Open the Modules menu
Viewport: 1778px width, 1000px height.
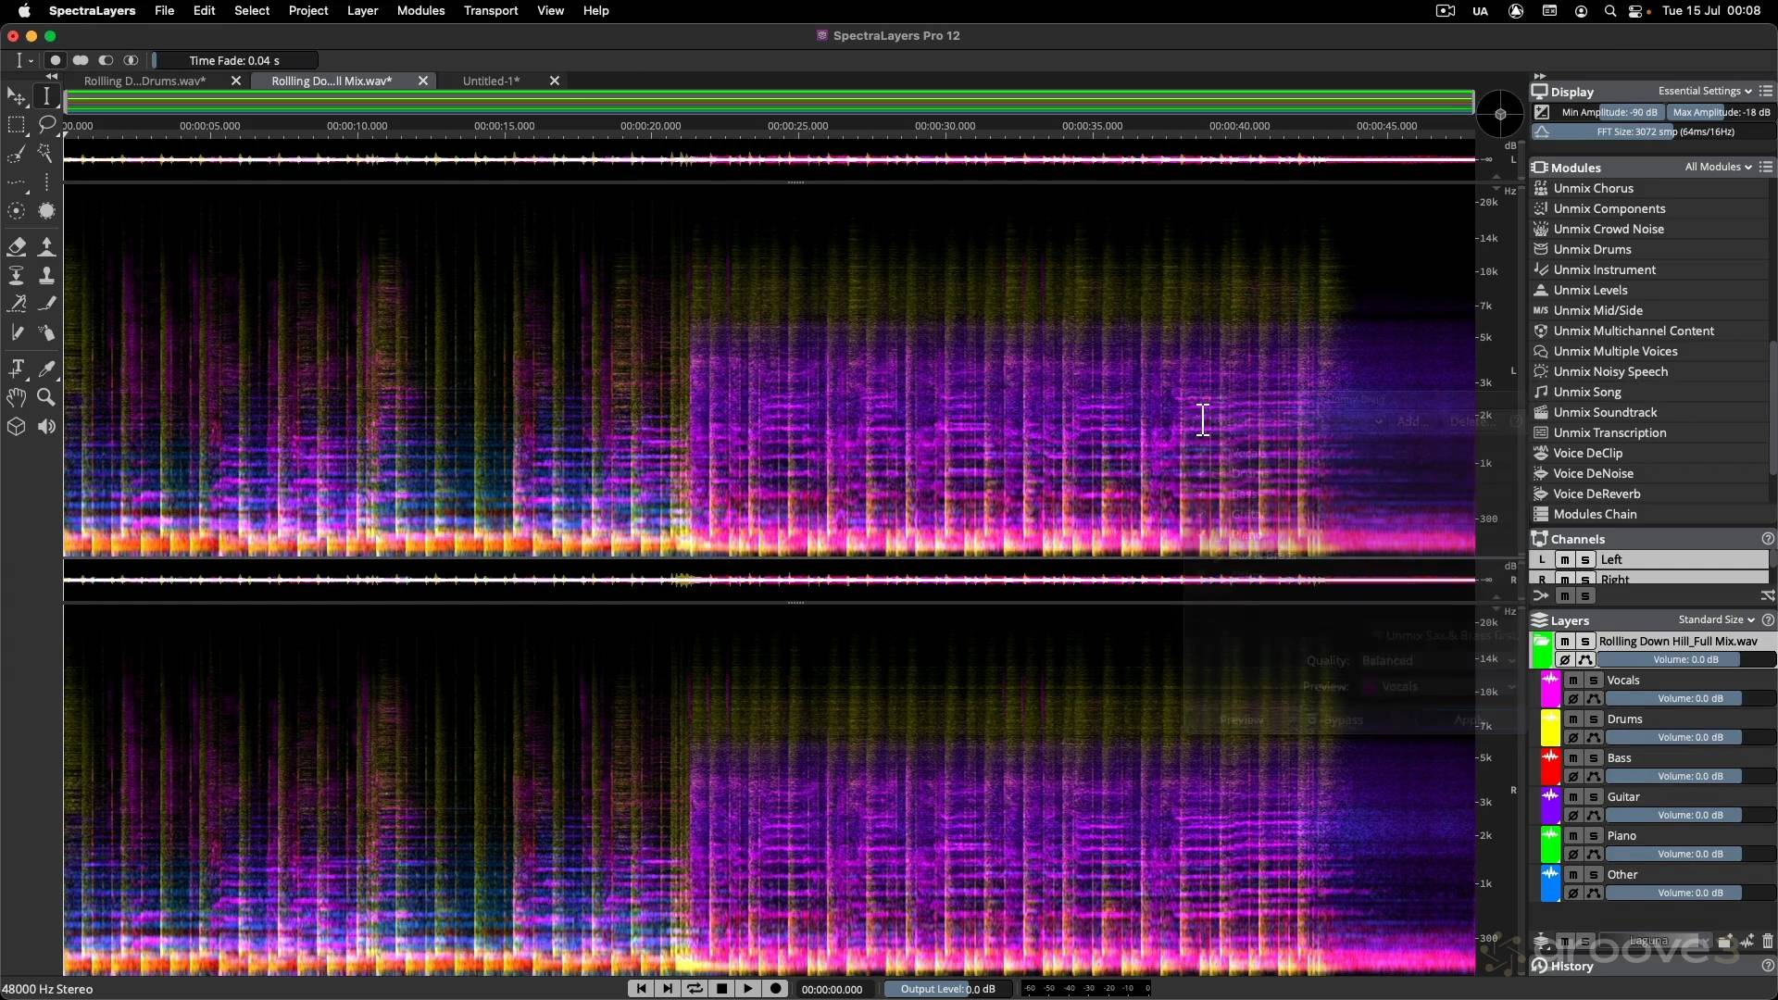tap(420, 10)
